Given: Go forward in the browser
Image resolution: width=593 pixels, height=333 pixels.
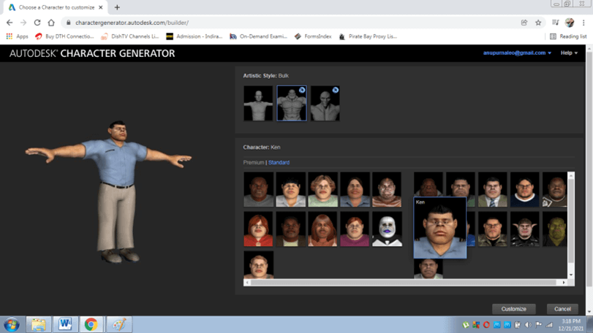Looking at the screenshot, I should coord(23,23).
